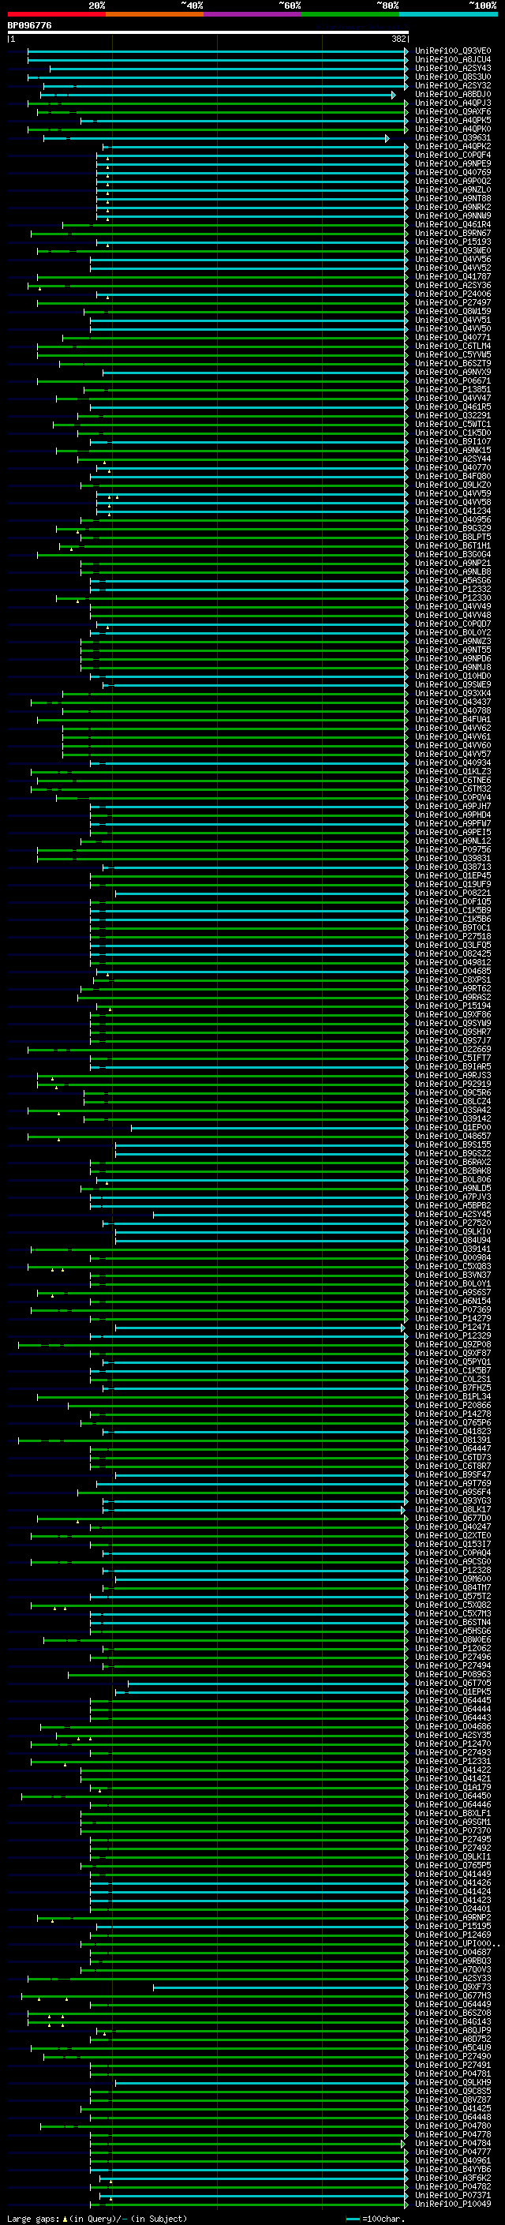Select the UniRef100_P15193 label
The image size is (505, 2225).
coord(453,242)
